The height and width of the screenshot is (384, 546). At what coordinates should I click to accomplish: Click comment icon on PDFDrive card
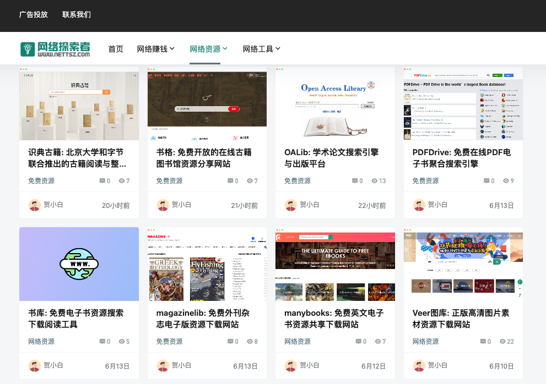[486, 181]
